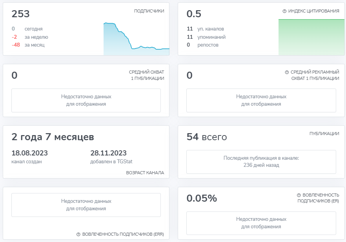Click the green citation index chart
Screen dimensions: 346x242
point(309,38)
